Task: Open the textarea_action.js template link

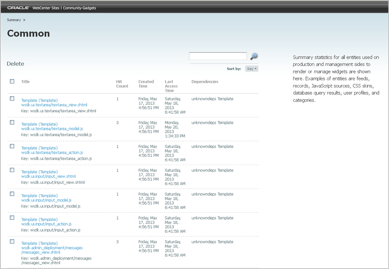Action: [52, 150]
